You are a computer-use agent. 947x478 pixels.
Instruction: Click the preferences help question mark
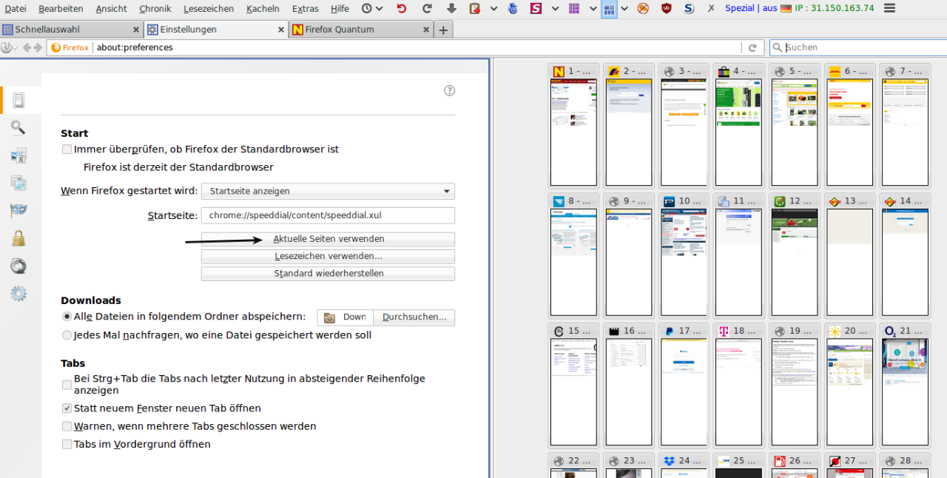[449, 90]
